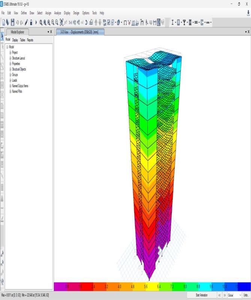Open the File menu
The width and height of the screenshot is (251, 300).
[3, 13]
